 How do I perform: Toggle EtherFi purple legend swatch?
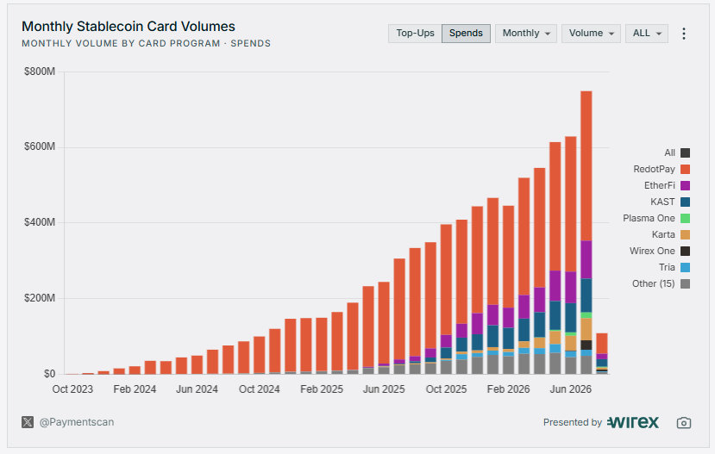tap(685, 185)
